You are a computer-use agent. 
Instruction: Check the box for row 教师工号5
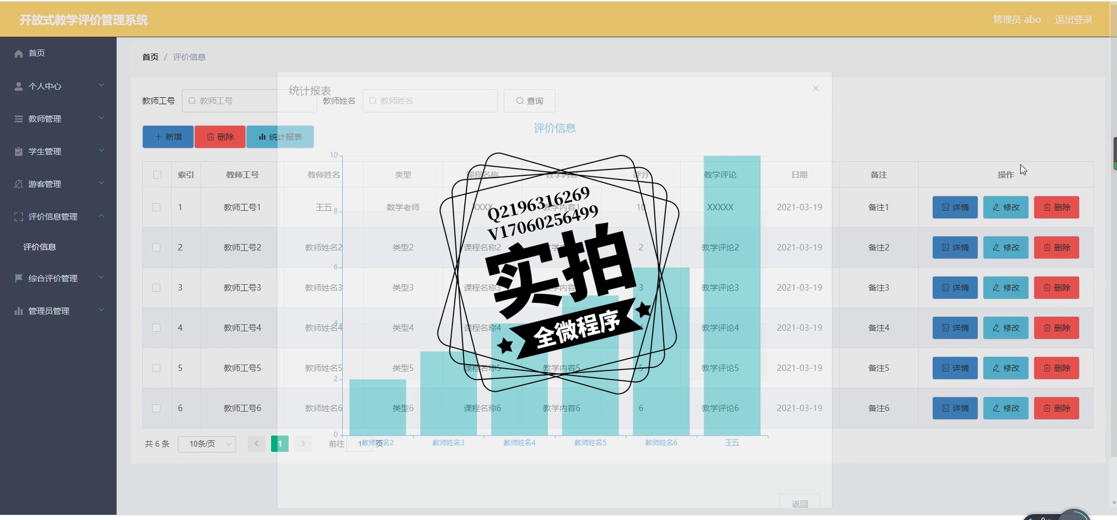click(156, 368)
